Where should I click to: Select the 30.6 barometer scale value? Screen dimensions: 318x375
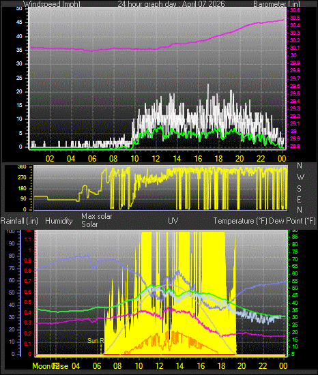point(295,10)
